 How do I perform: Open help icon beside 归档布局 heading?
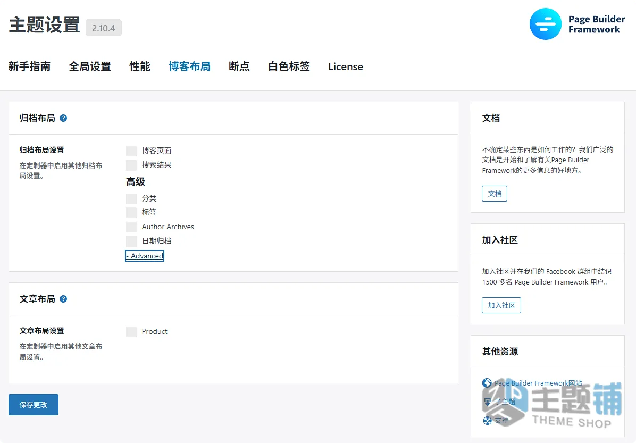(x=63, y=118)
